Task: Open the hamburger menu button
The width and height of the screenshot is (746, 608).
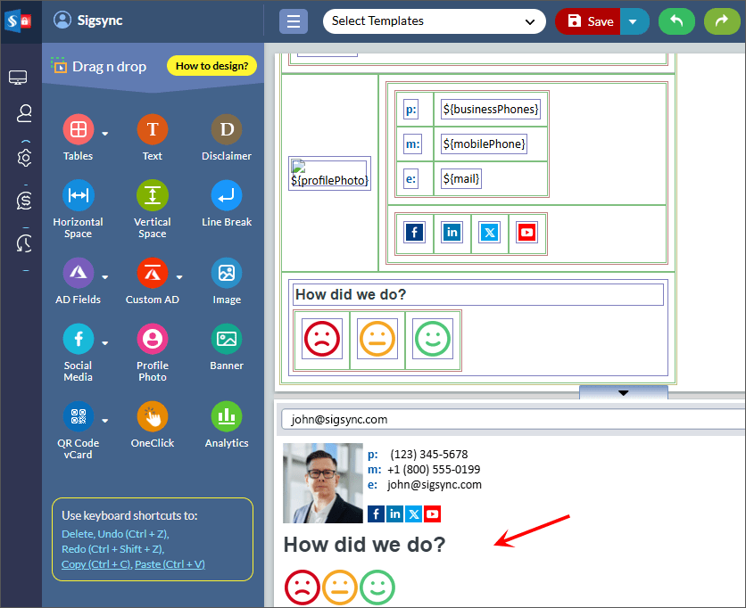Action: point(294,21)
